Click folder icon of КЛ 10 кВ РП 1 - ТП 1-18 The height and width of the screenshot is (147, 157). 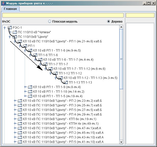point(30,92)
